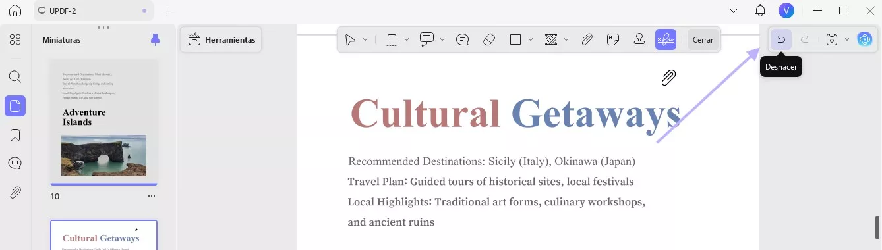Select the sticky note tool
Viewport: 882px width, 250px height.
coord(463,39)
